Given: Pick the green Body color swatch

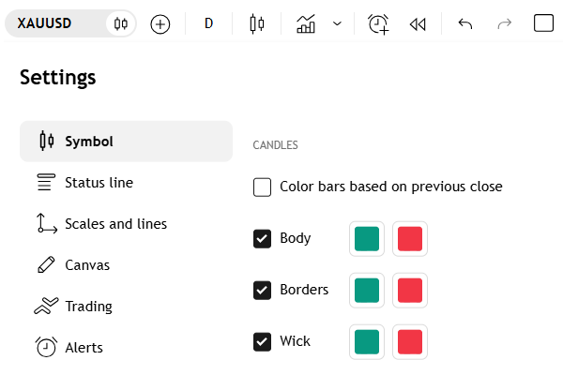Looking at the screenshot, I should click(x=367, y=239).
